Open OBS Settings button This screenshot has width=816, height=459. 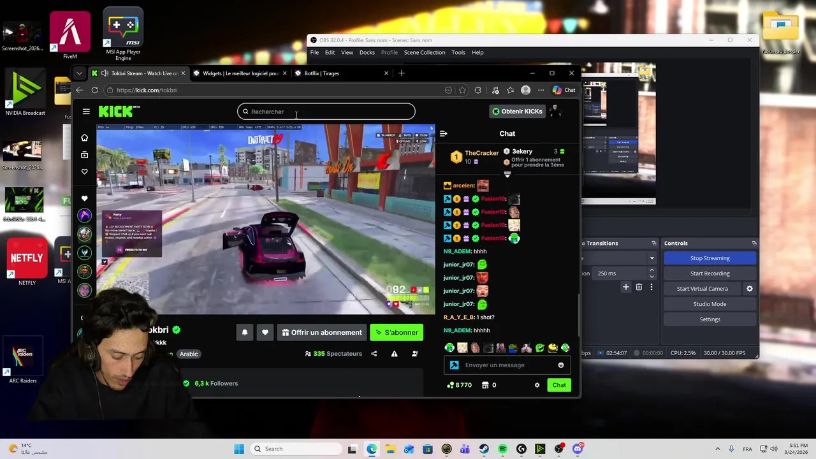(710, 319)
